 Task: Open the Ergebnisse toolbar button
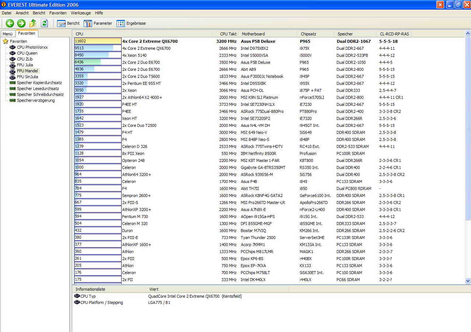131,23
